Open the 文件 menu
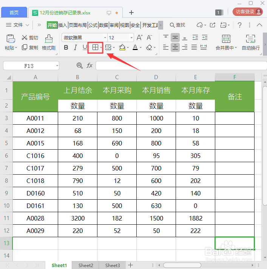Screen dimensions: 267x269 tap(17, 25)
